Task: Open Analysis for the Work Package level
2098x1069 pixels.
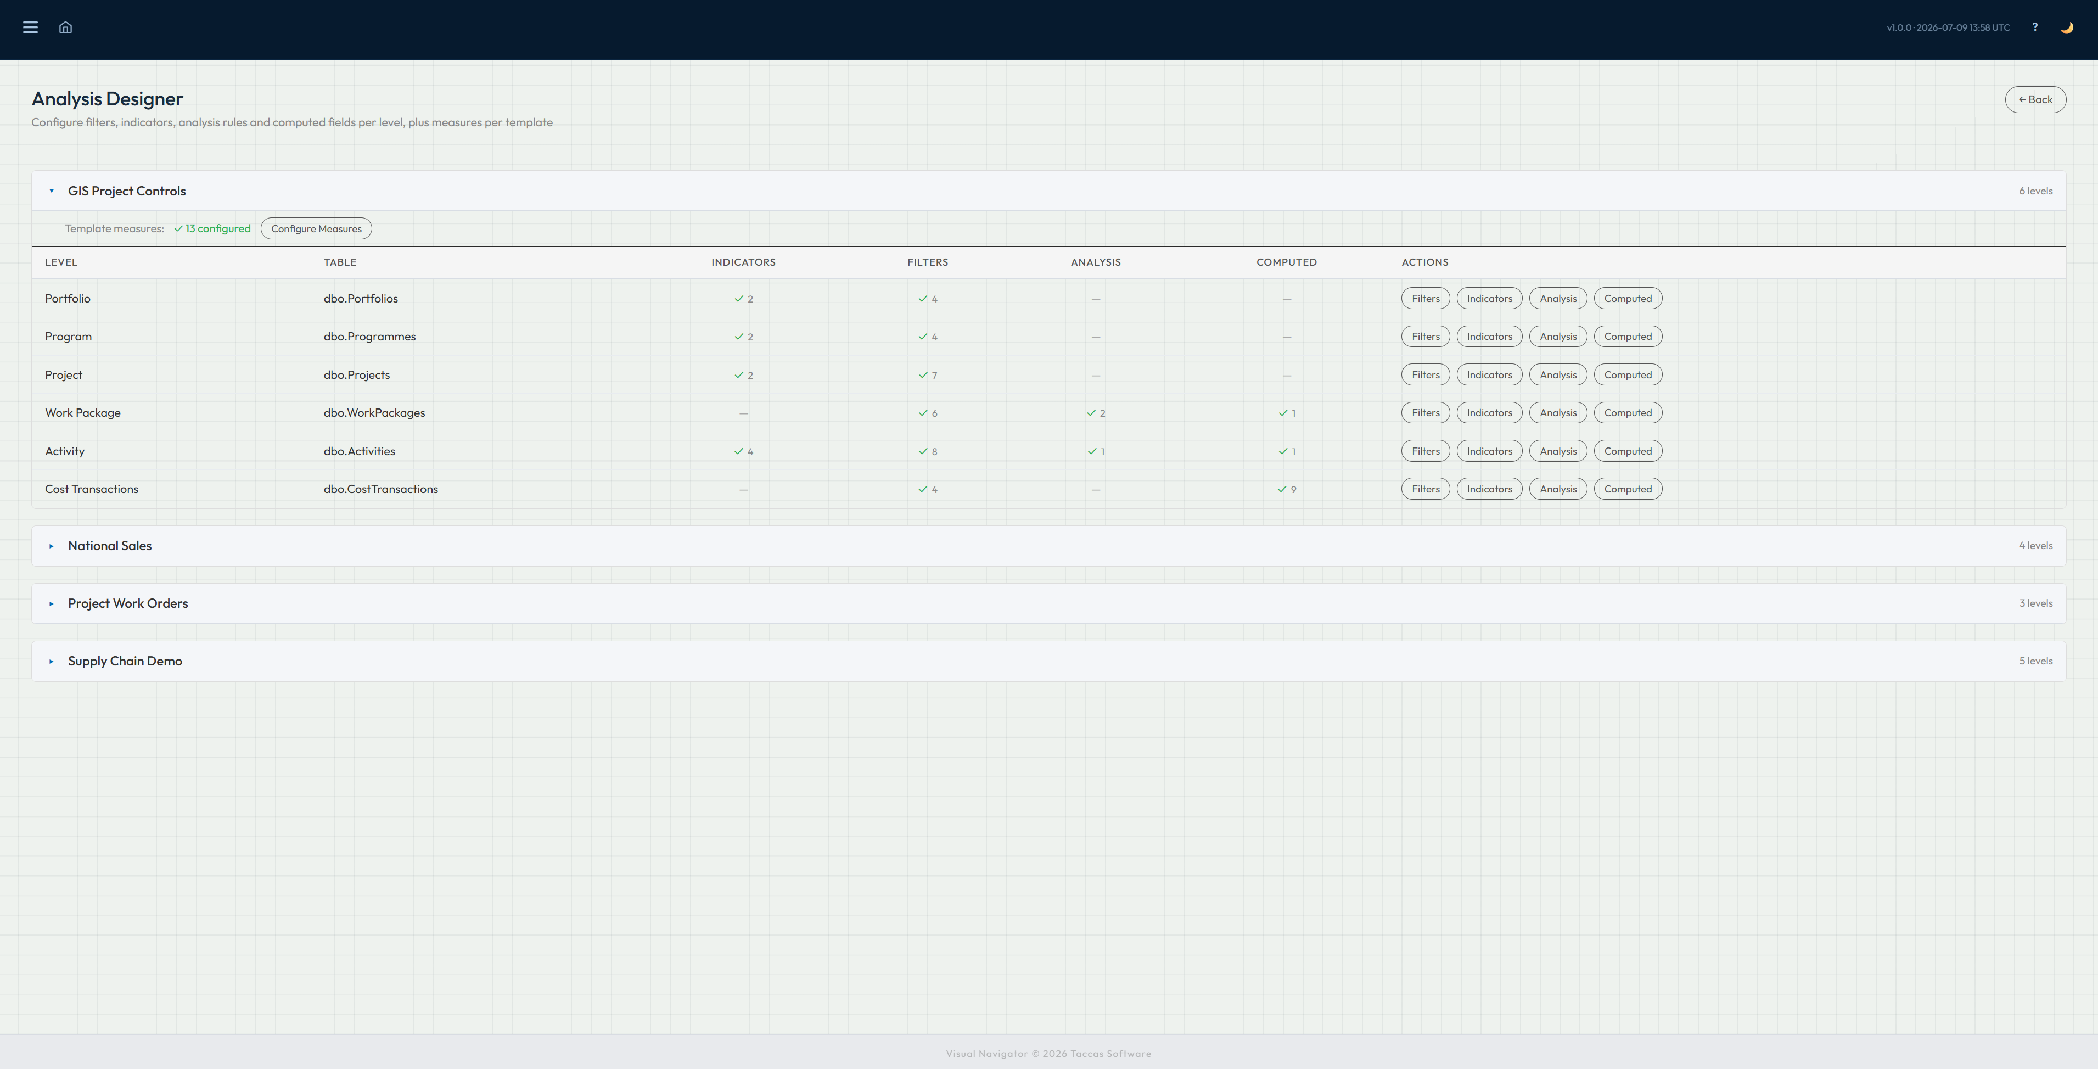Action: (1558, 413)
